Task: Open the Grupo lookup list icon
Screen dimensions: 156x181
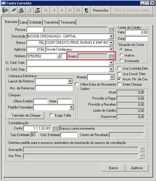Action: 111,56
